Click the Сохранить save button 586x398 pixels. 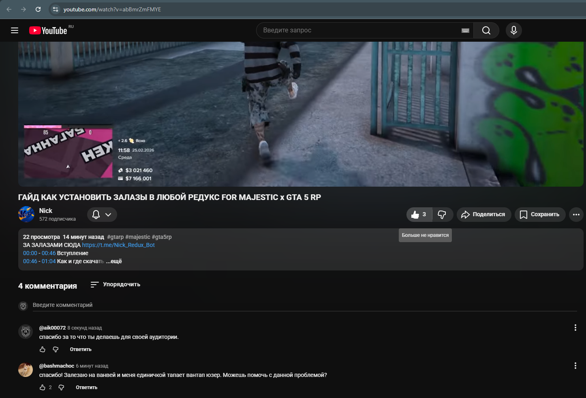540,215
